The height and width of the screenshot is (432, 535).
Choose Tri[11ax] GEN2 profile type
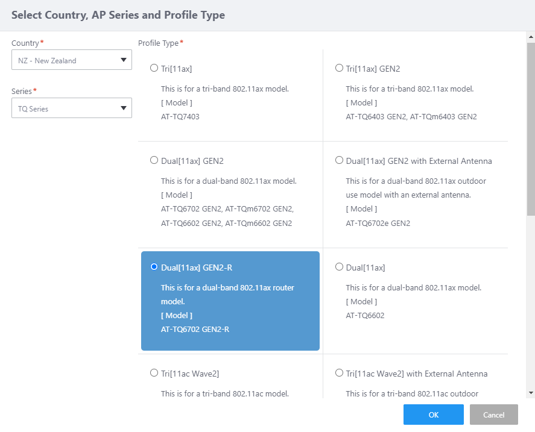(x=339, y=68)
